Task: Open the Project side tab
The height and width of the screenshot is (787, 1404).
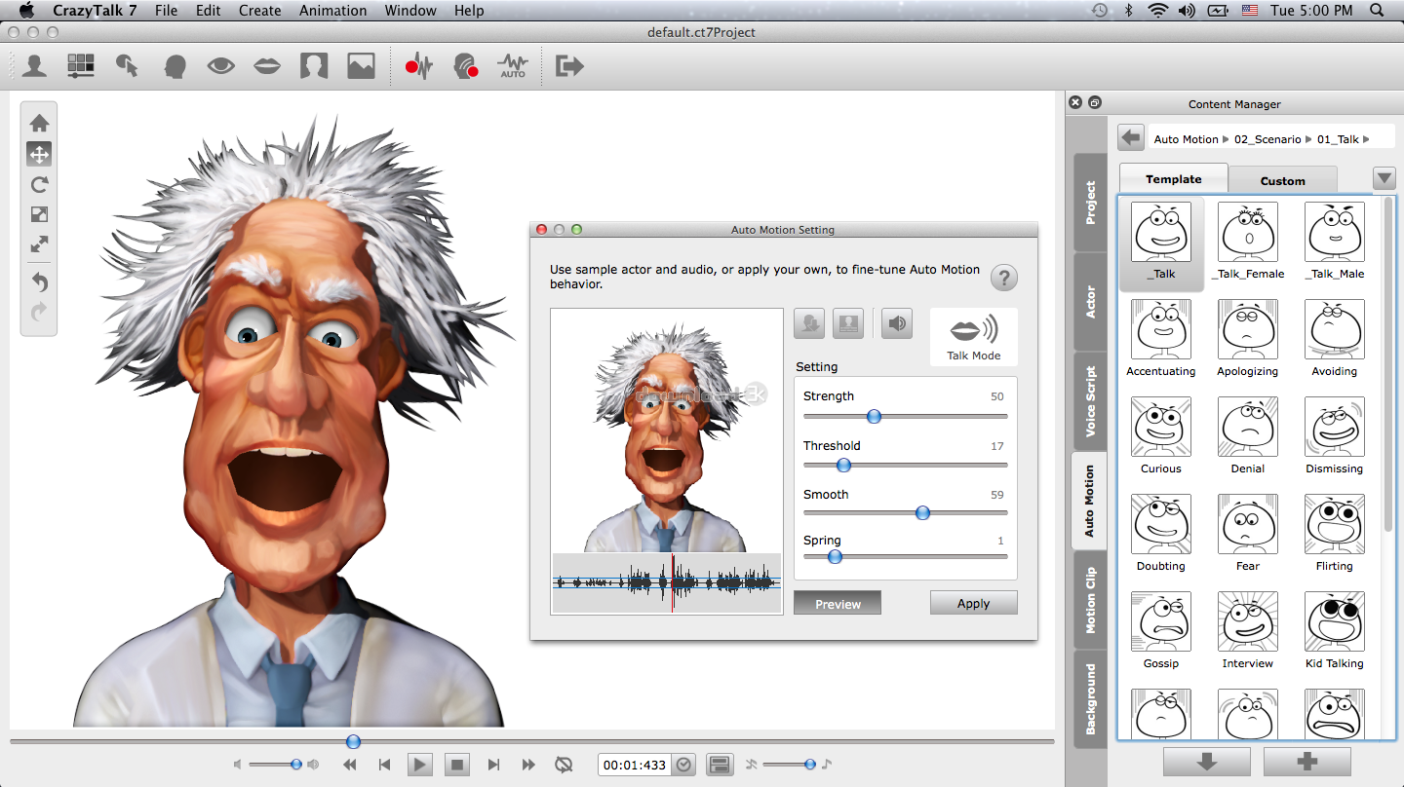Action: [x=1090, y=203]
